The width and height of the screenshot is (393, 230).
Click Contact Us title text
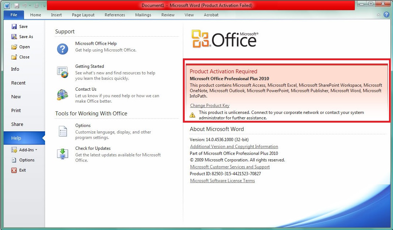coord(86,89)
